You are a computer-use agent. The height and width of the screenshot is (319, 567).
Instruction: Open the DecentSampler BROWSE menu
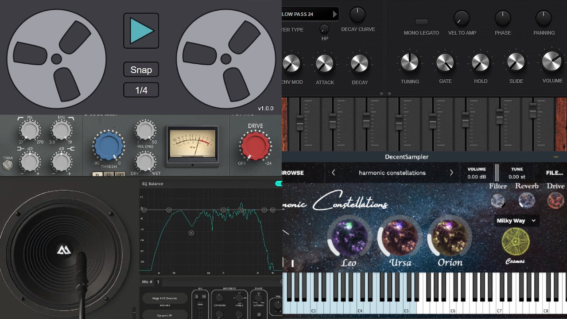click(x=293, y=173)
